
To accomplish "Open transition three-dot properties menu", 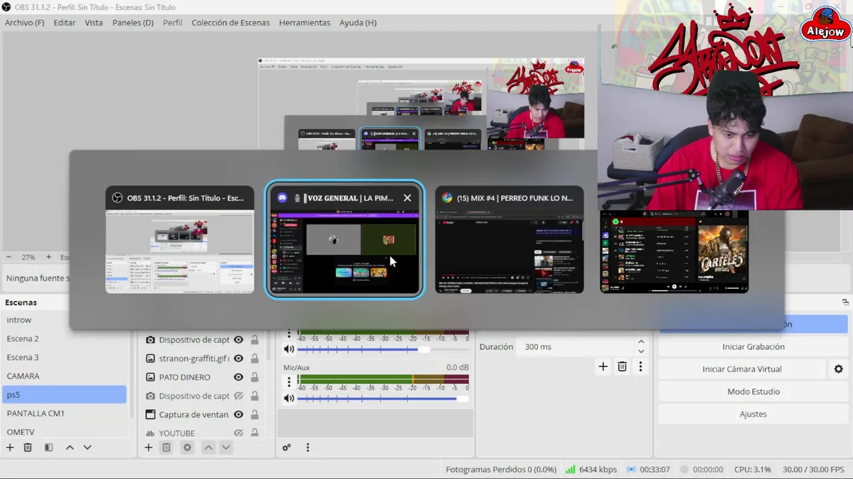I will coord(640,367).
